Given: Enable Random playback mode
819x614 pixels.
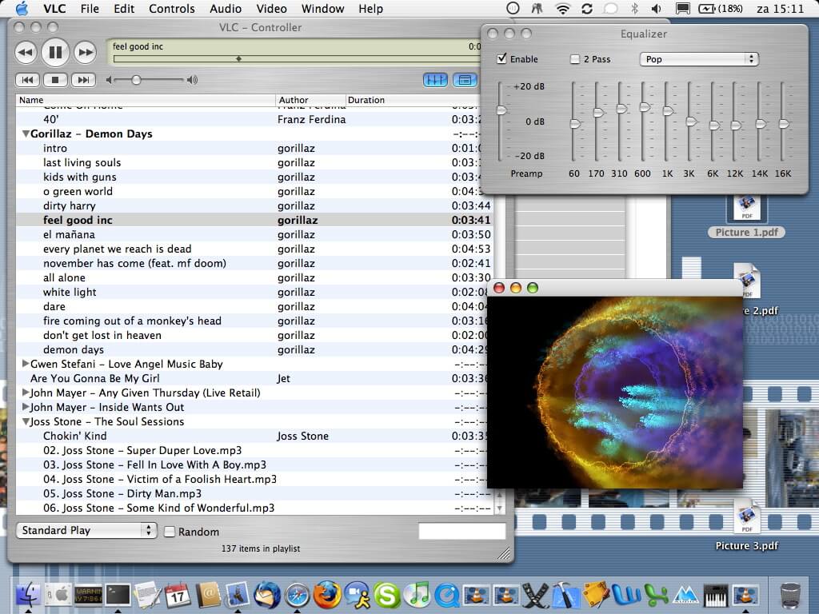Looking at the screenshot, I should [x=171, y=532].
